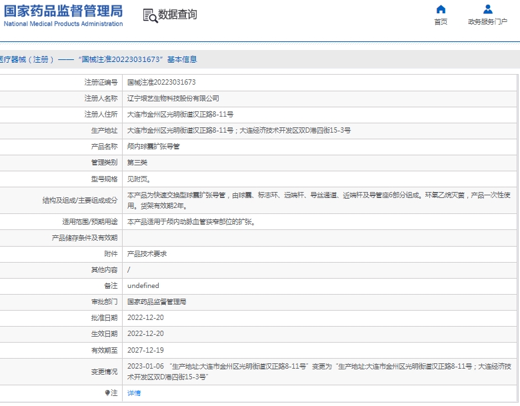Open the 政务服务门户 person icon
520x406 pixels.
(x=487, y=9)
